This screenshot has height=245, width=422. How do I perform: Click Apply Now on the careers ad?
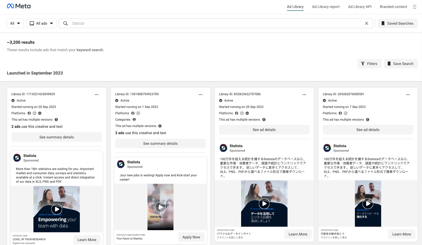(x=191, y=237)
